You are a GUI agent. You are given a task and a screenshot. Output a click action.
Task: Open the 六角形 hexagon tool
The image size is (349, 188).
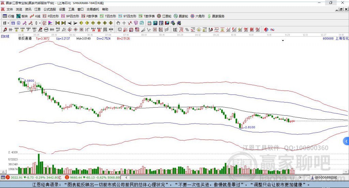click(198, 16)
